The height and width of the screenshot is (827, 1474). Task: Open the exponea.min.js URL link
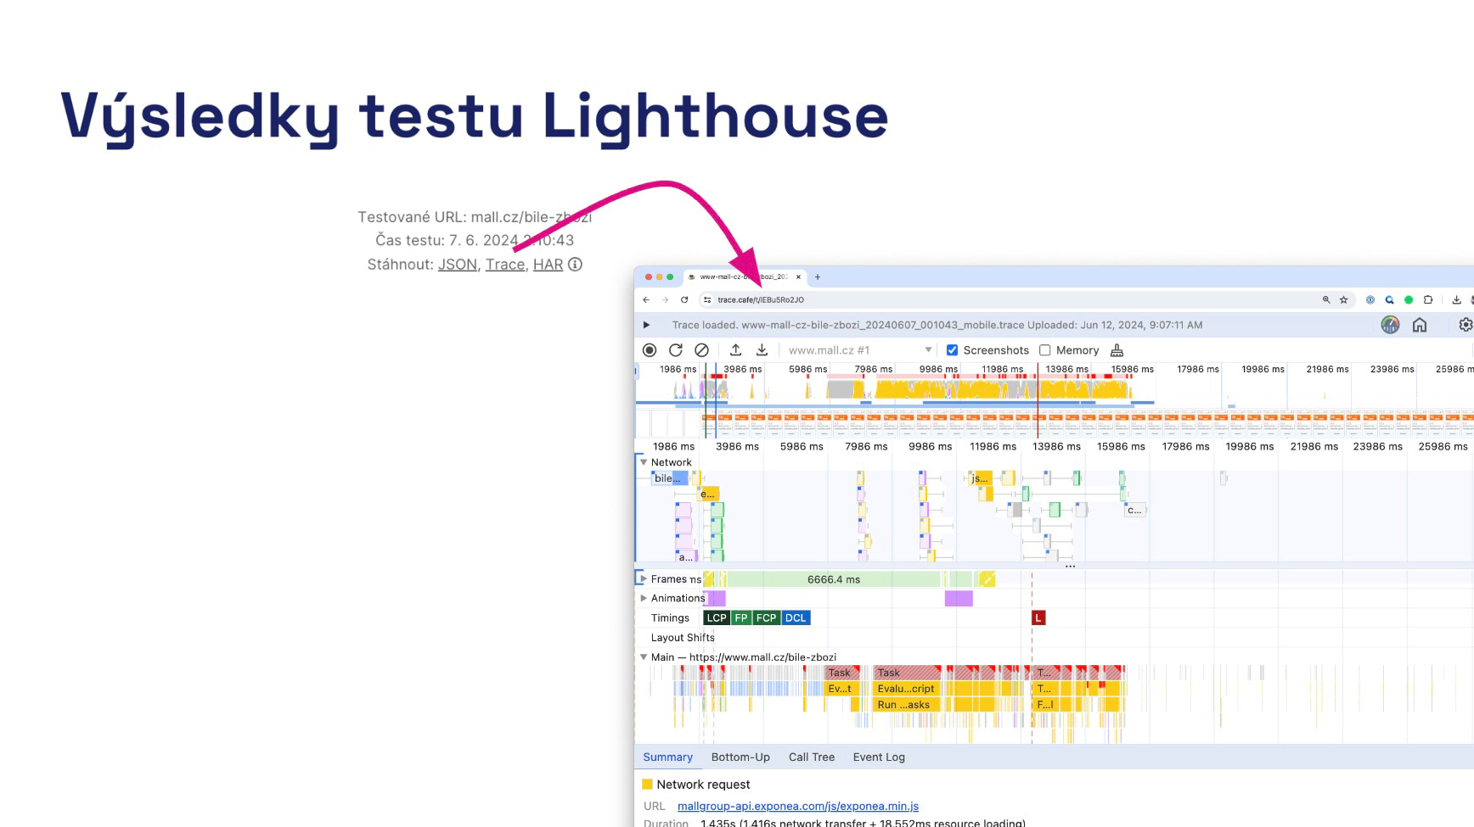[x=798, y=806]
